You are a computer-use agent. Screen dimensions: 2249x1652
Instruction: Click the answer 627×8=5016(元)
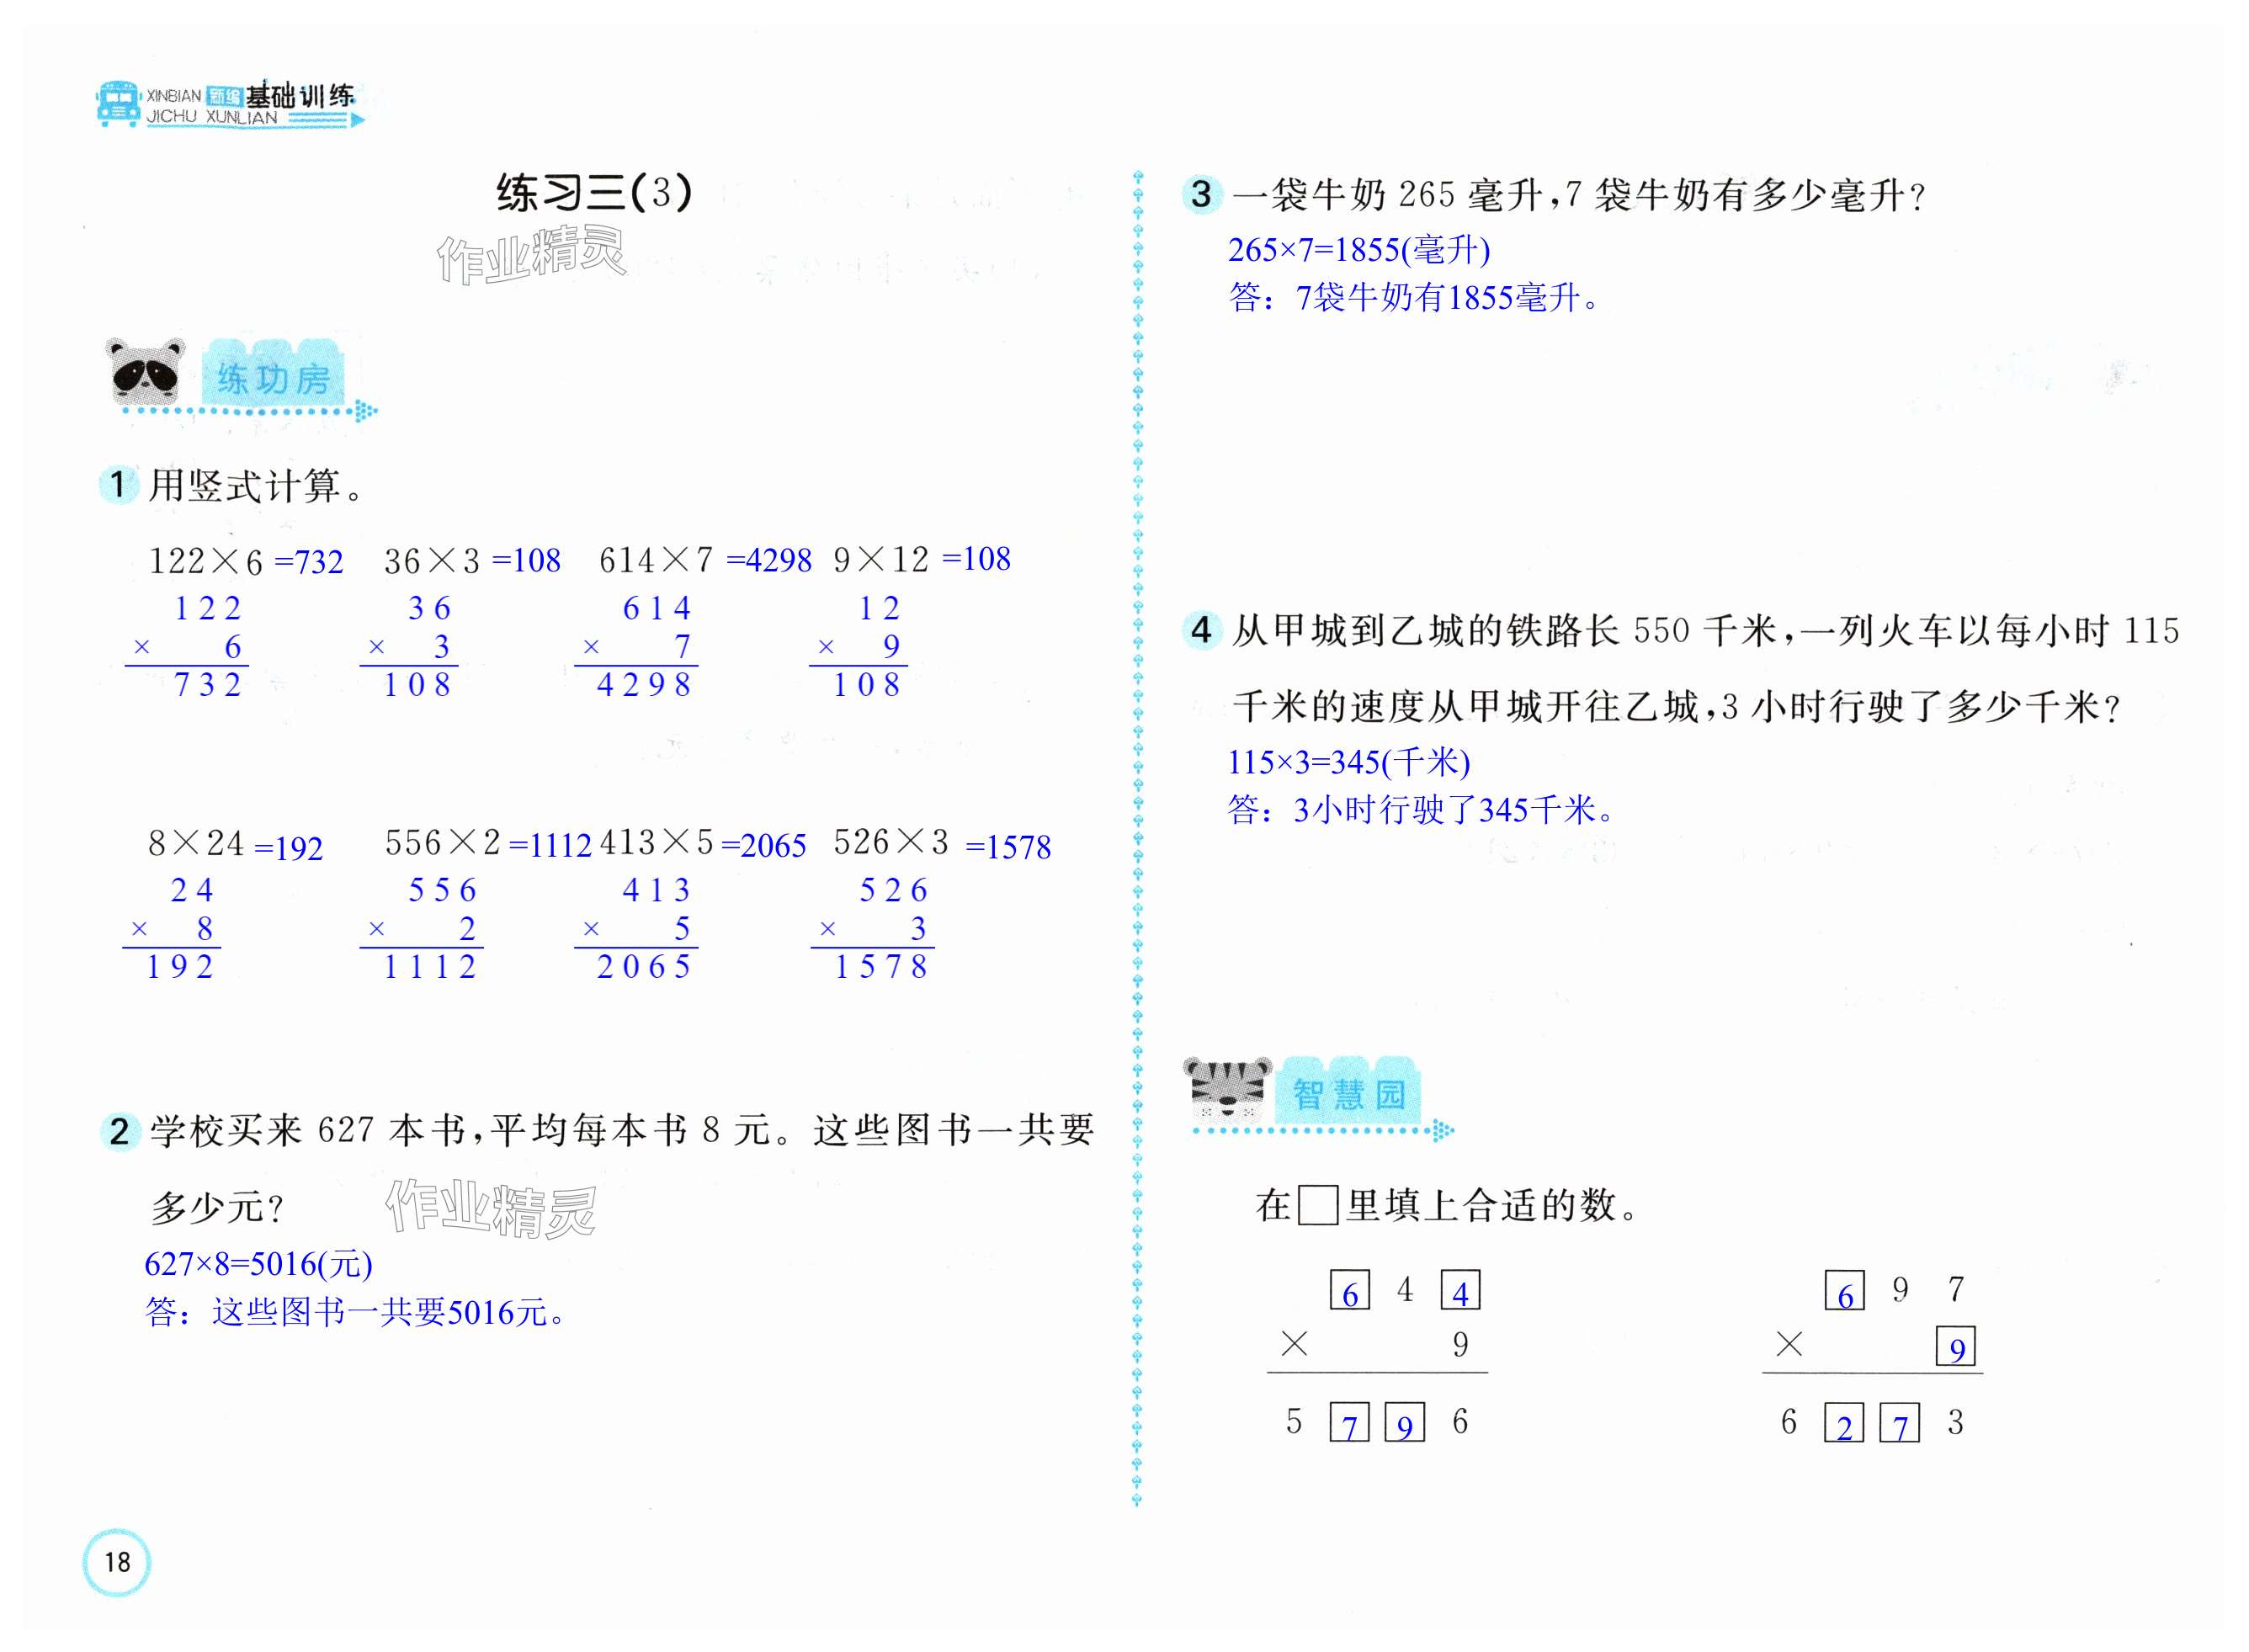click(258, 1264)
